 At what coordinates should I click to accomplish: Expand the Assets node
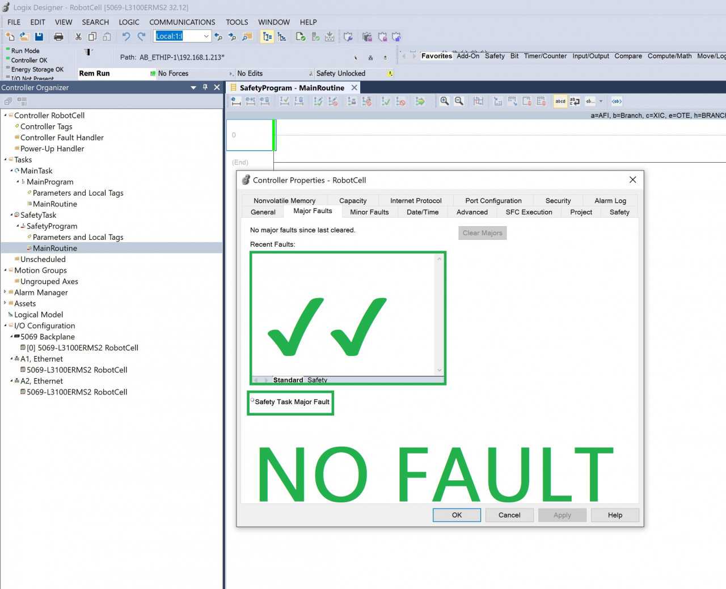tap(6, 303)
